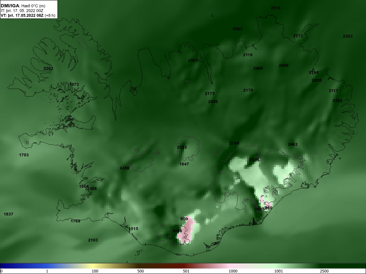366x274 pixels.
Task: Click map value 1515
Action: [x=133, y=229]
